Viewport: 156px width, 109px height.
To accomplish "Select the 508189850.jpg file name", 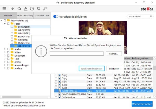I will tap(70, 91).
